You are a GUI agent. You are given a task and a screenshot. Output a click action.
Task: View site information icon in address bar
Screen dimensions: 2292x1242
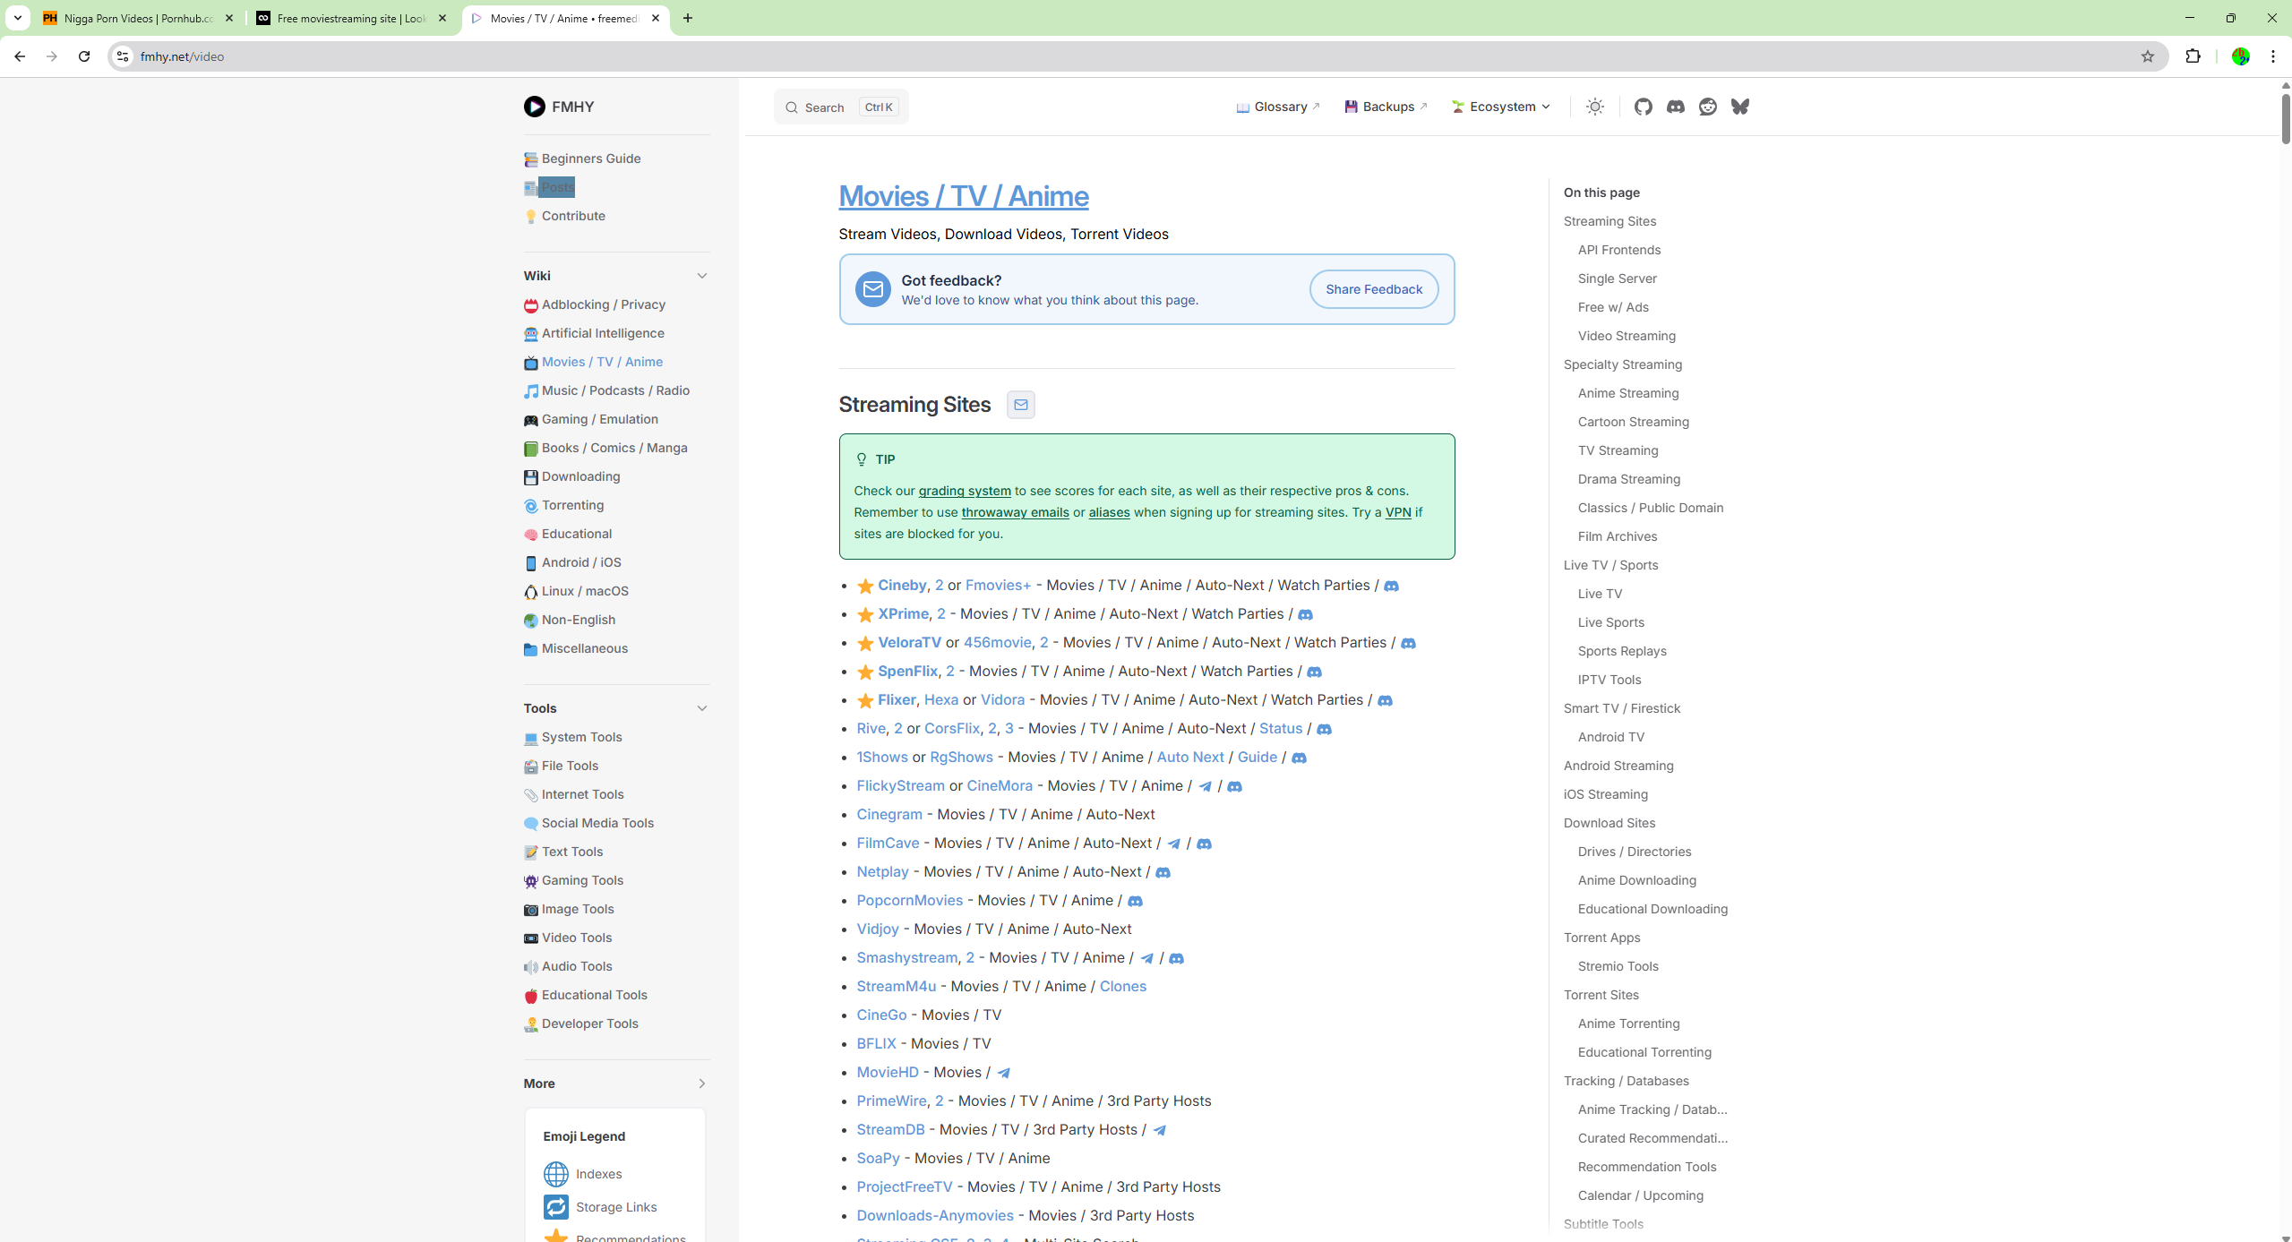pyautogui.click(x=123, y=56)
